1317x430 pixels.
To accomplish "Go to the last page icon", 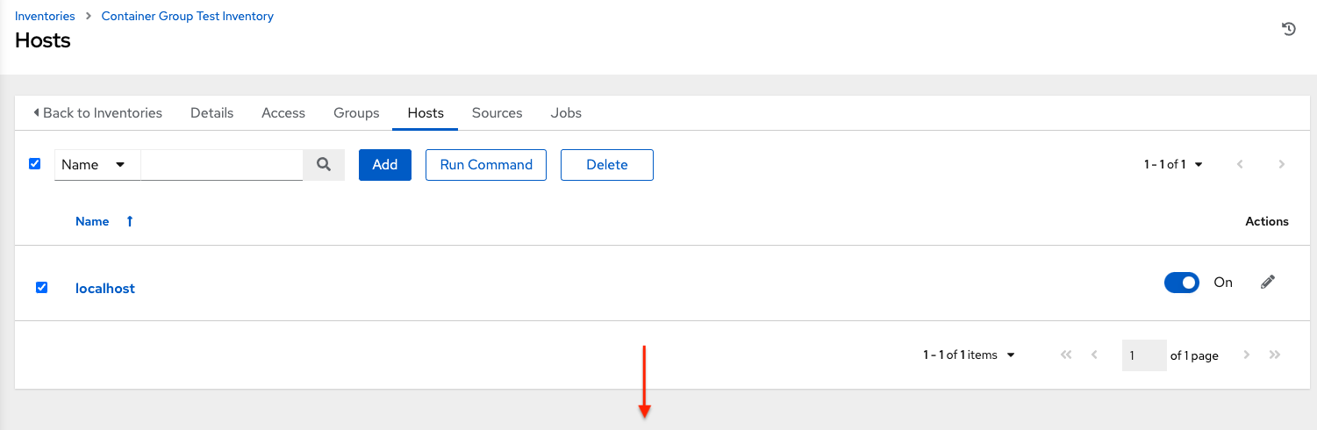I will (x=1275, y=355).
